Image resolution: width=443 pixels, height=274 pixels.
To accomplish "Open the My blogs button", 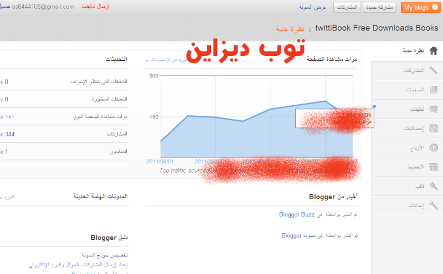I will tap(420, 7).
